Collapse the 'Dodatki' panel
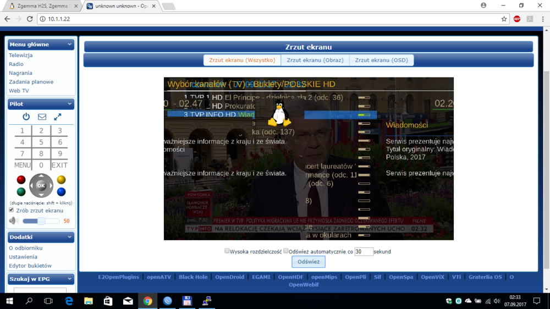Screen dimensions: 550x309 pos(69,237)
